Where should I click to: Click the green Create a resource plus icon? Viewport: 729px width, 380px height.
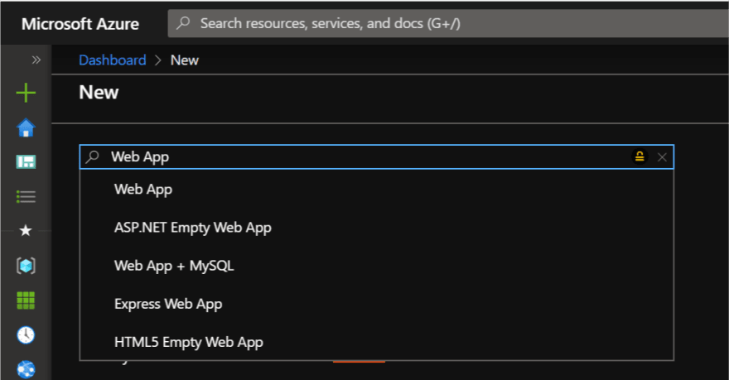(x=26, y=93)
